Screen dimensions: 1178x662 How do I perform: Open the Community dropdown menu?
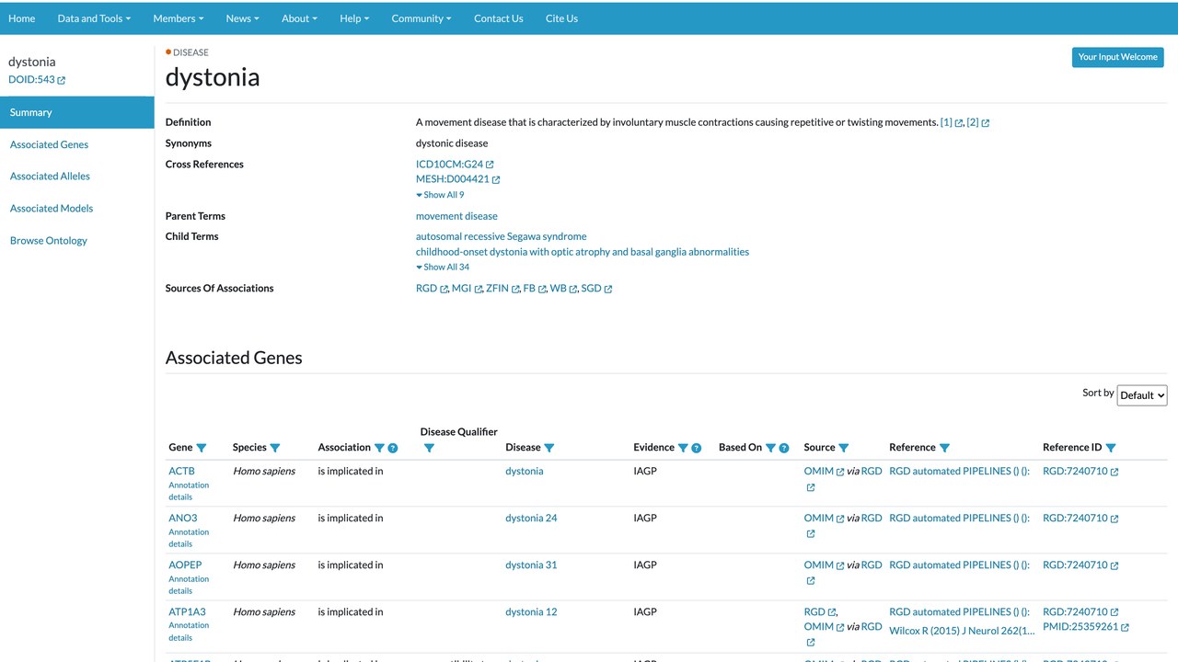421,18
